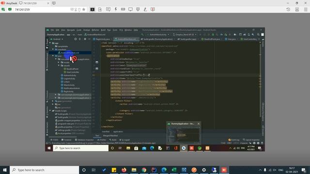Open the Logcat tool window button
Viewport: 310px width, 174px height.
coord(125,140)
